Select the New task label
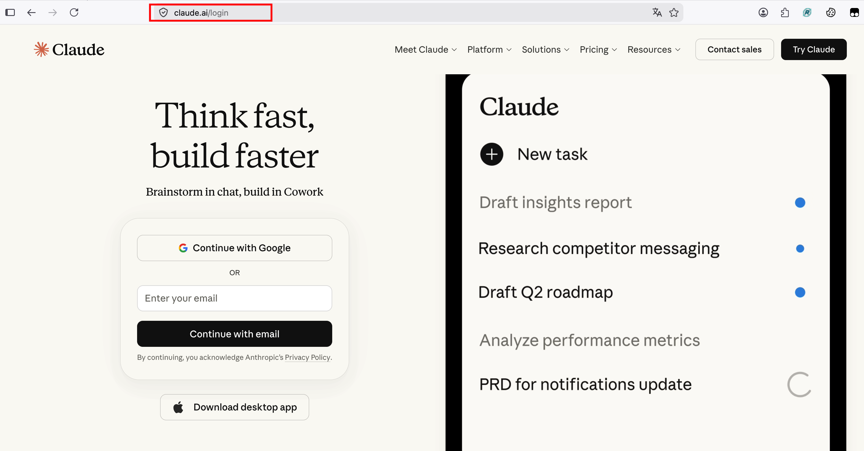The image size is (864, 451). 553,154
